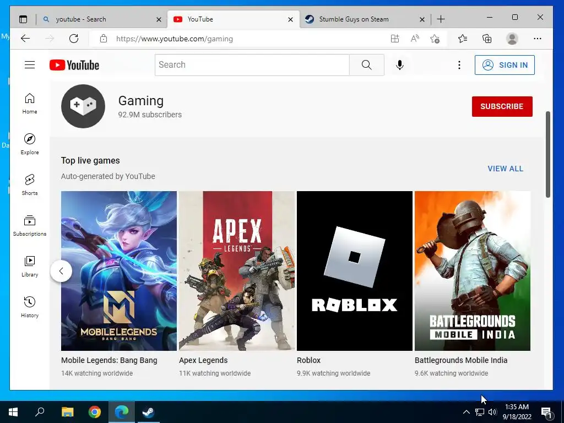
Task: Start voice search with the microphone icon
Action: pyautogui.click(x=400, y=65)
